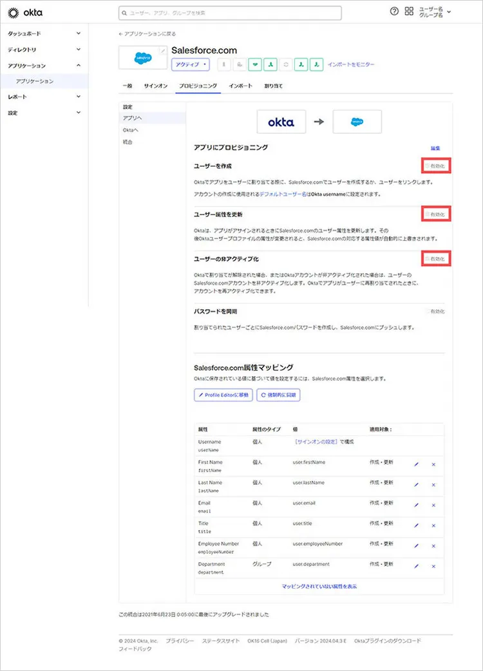Click the grey sync arrows status icon
This screenshot has height=671, width=483.
click(286, 64)
